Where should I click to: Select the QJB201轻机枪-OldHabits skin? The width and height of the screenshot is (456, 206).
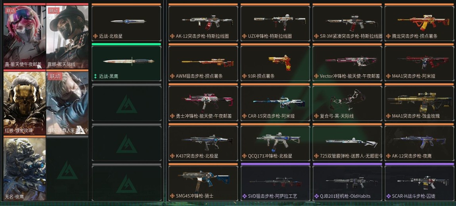click(347, 183)
